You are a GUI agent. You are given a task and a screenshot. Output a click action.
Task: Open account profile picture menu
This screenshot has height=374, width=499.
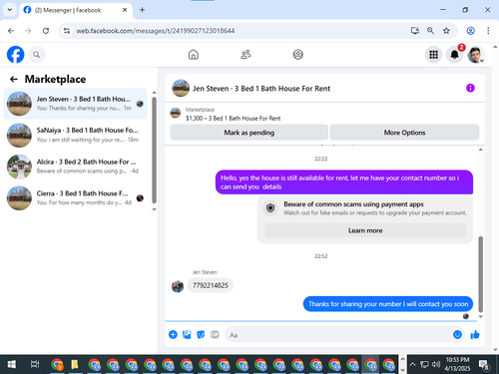tap(476, 55)
